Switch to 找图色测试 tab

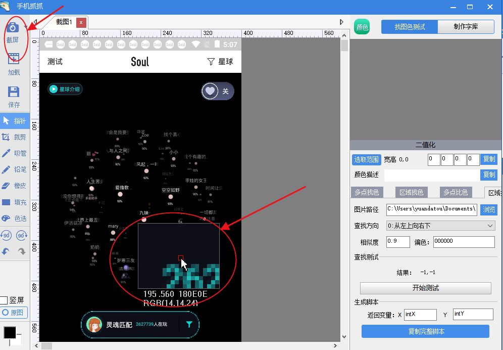pos(410,27)
